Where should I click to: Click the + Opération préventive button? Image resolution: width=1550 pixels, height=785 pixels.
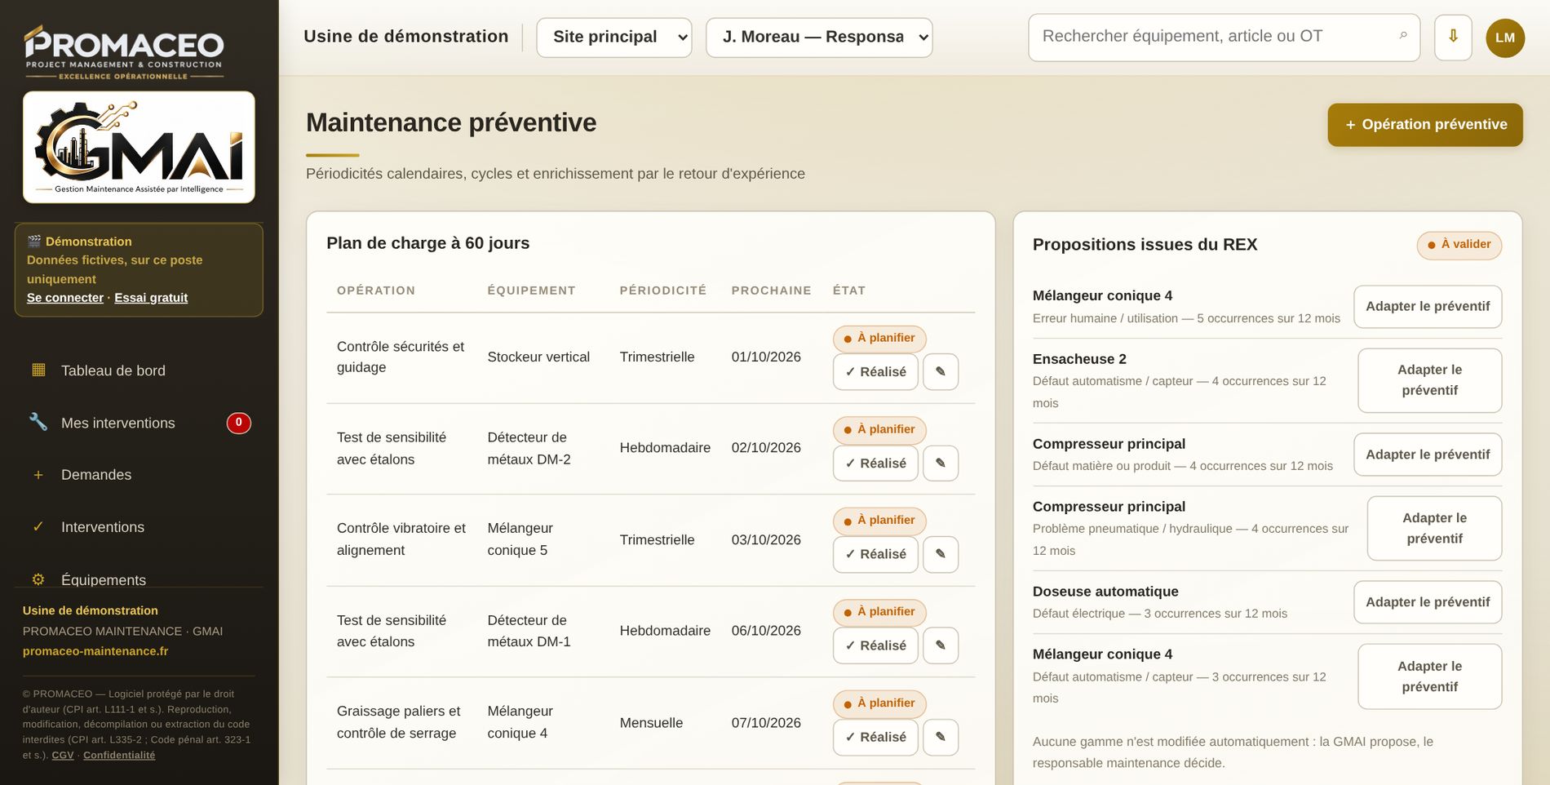pyautogui.click(x=1425, y=125)
